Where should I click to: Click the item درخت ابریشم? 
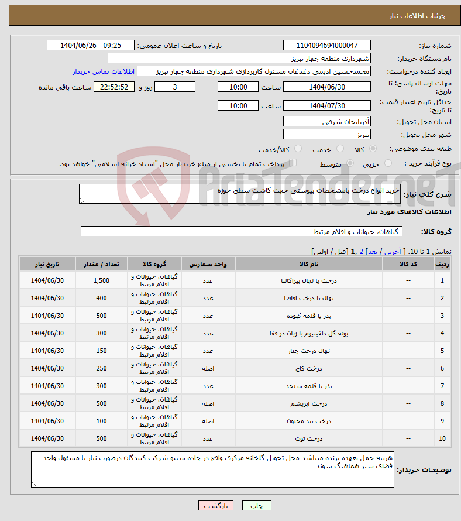pyautogui.click(x=309, y=404)
